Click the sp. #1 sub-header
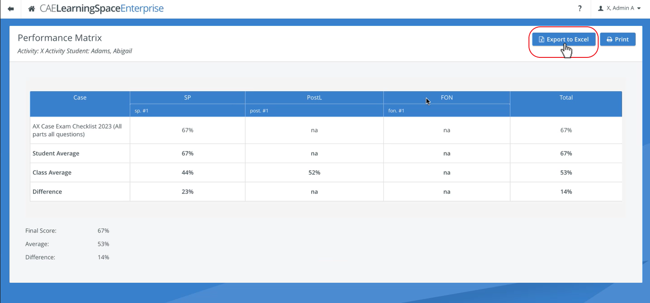Screen dimensions: 650x303 point(142,111)
